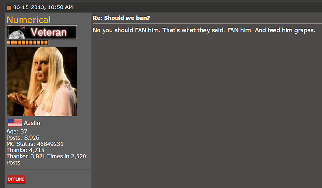
Task: Open the user's avatar picture
Action: pos(42,81)
